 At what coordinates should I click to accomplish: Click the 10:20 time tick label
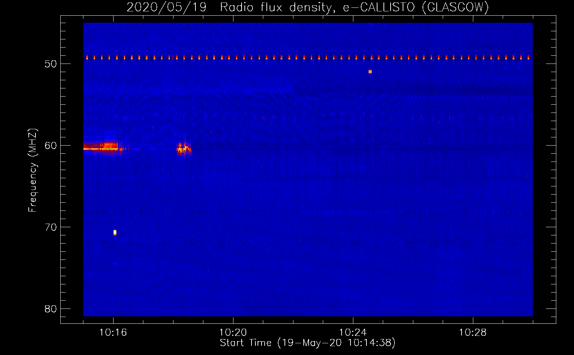(233, 333)
